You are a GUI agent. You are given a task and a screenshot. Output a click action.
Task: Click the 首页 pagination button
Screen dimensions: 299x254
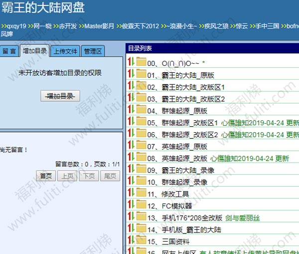46,176
